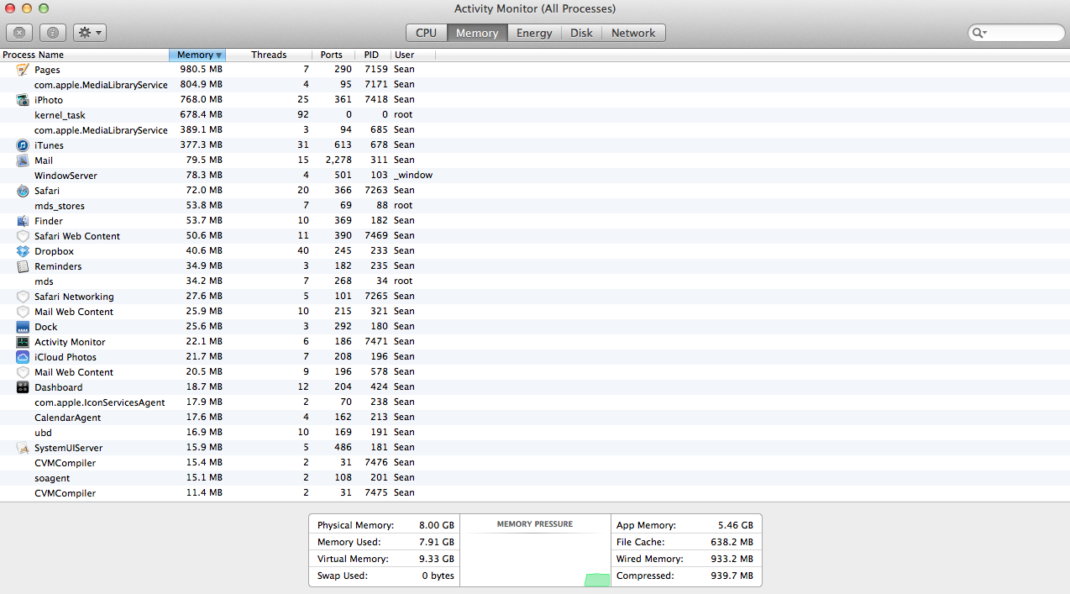Click App Memory 5.46 GB value

[x=736, y=525]
